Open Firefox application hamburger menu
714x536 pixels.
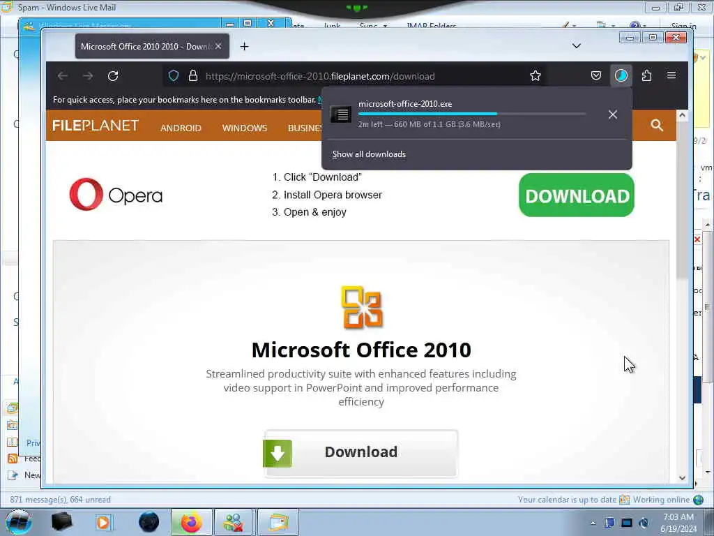click(671, 75)
